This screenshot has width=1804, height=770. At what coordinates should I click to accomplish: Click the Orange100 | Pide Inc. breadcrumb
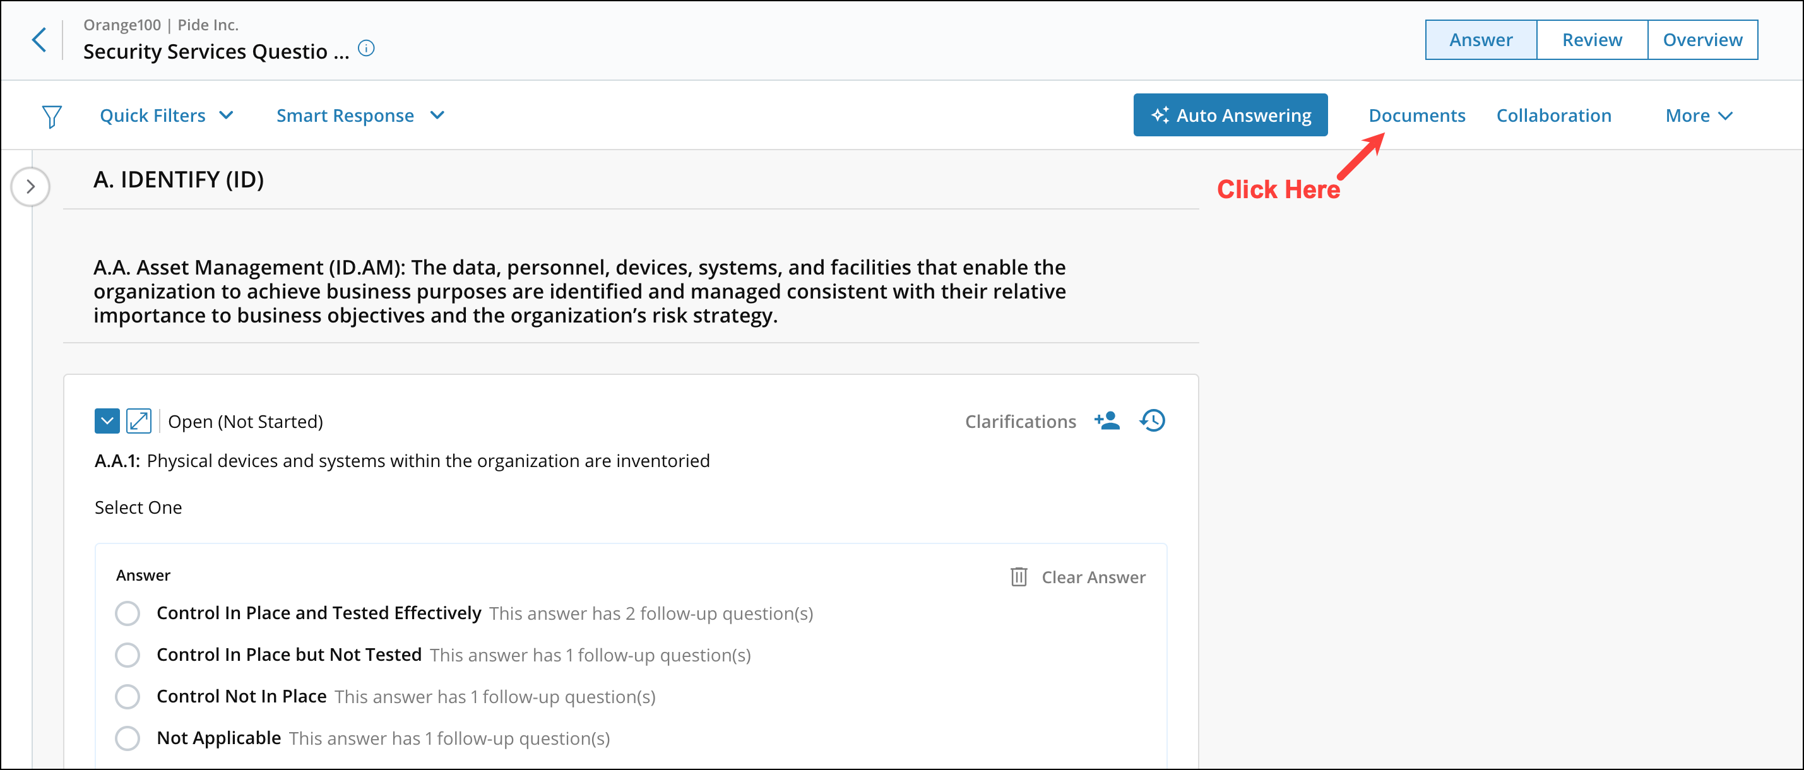click(161, 25)
